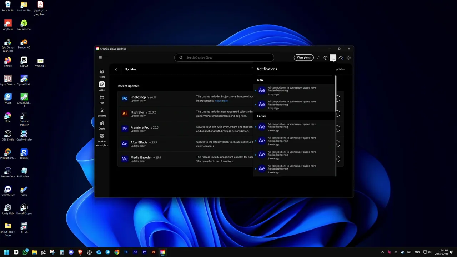
Task: Open Photoshop from the taskbar
Action: point(126,252)
